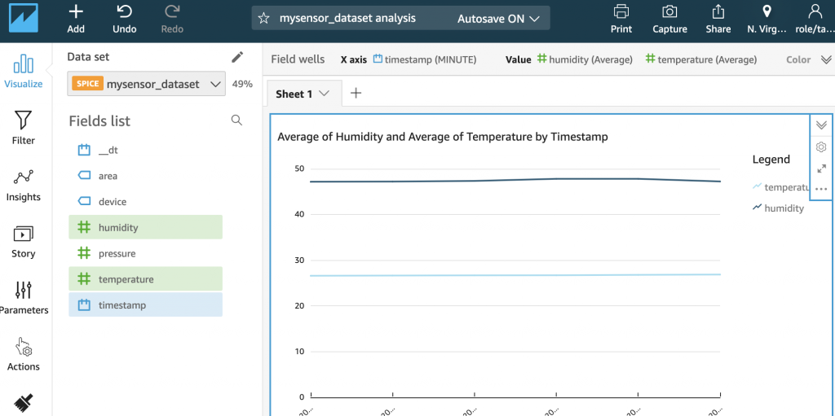Viewport: 835px width, 416px height.
Task: Open the Print option
Action: (621, 12)
